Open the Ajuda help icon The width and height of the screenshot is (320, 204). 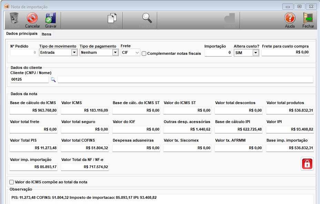click(290, 20)
